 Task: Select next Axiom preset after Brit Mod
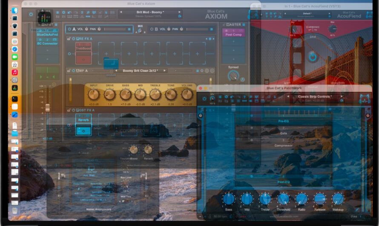click(x=179, y=12)
